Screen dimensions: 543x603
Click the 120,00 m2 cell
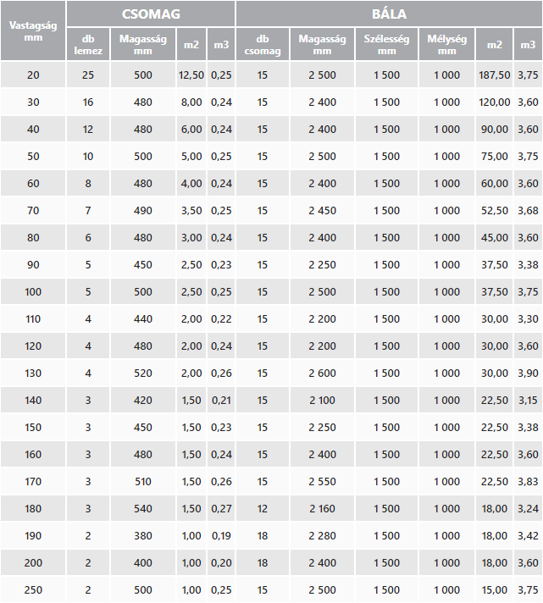pyautogui.click(x=495, y=102)
